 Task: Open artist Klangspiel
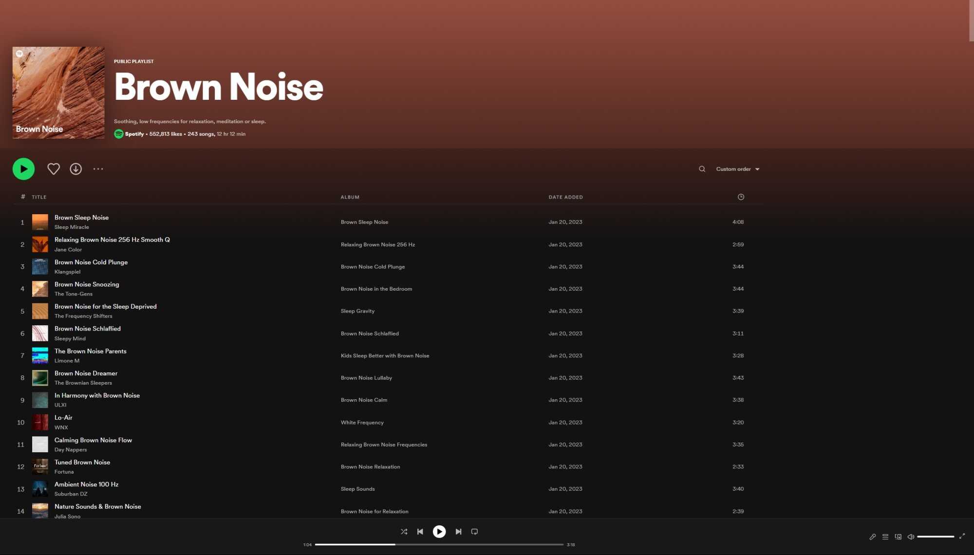pos(67,272)
